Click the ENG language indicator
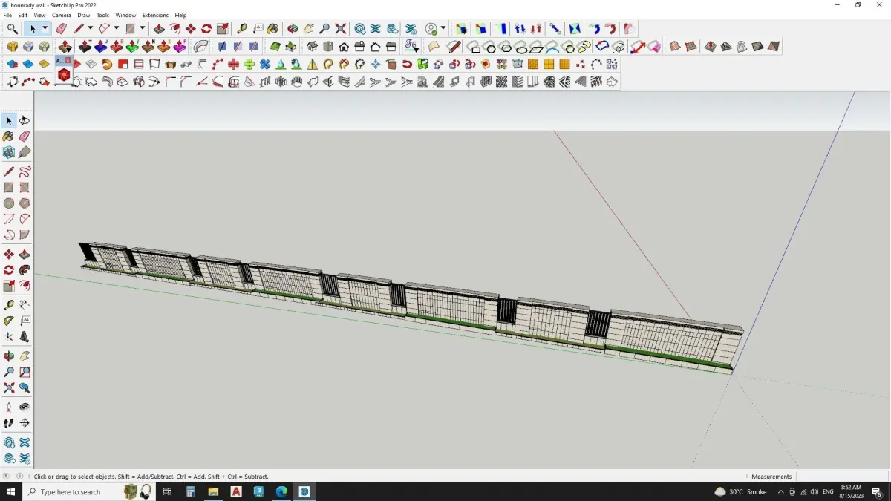 tap(828, 491)
